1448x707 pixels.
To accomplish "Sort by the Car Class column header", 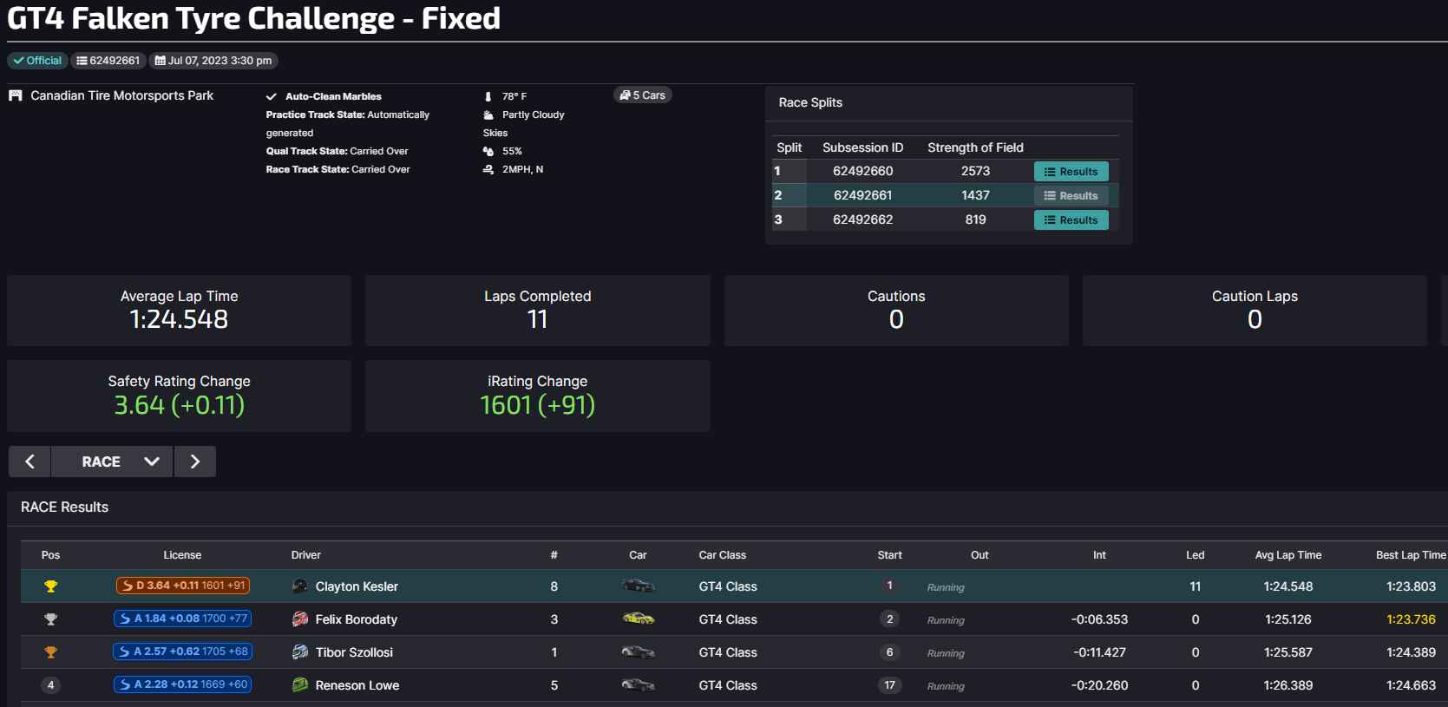I will pos(723,555).
